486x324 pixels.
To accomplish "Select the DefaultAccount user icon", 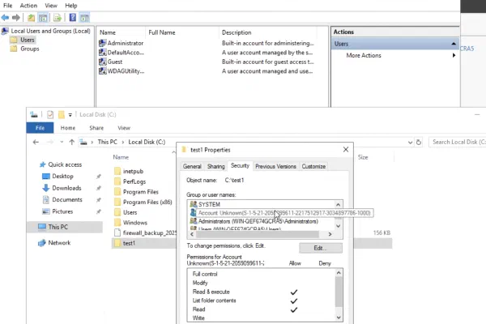I will (x=102, y=53).
